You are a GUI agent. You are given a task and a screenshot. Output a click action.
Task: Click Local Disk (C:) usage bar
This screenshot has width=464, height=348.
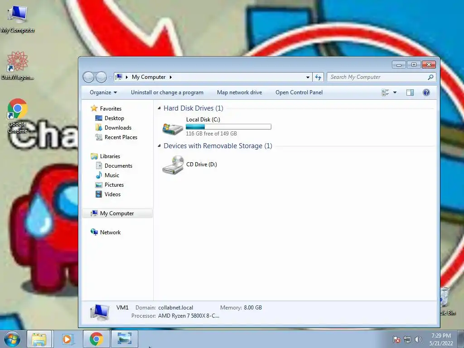tap(228, 127)
